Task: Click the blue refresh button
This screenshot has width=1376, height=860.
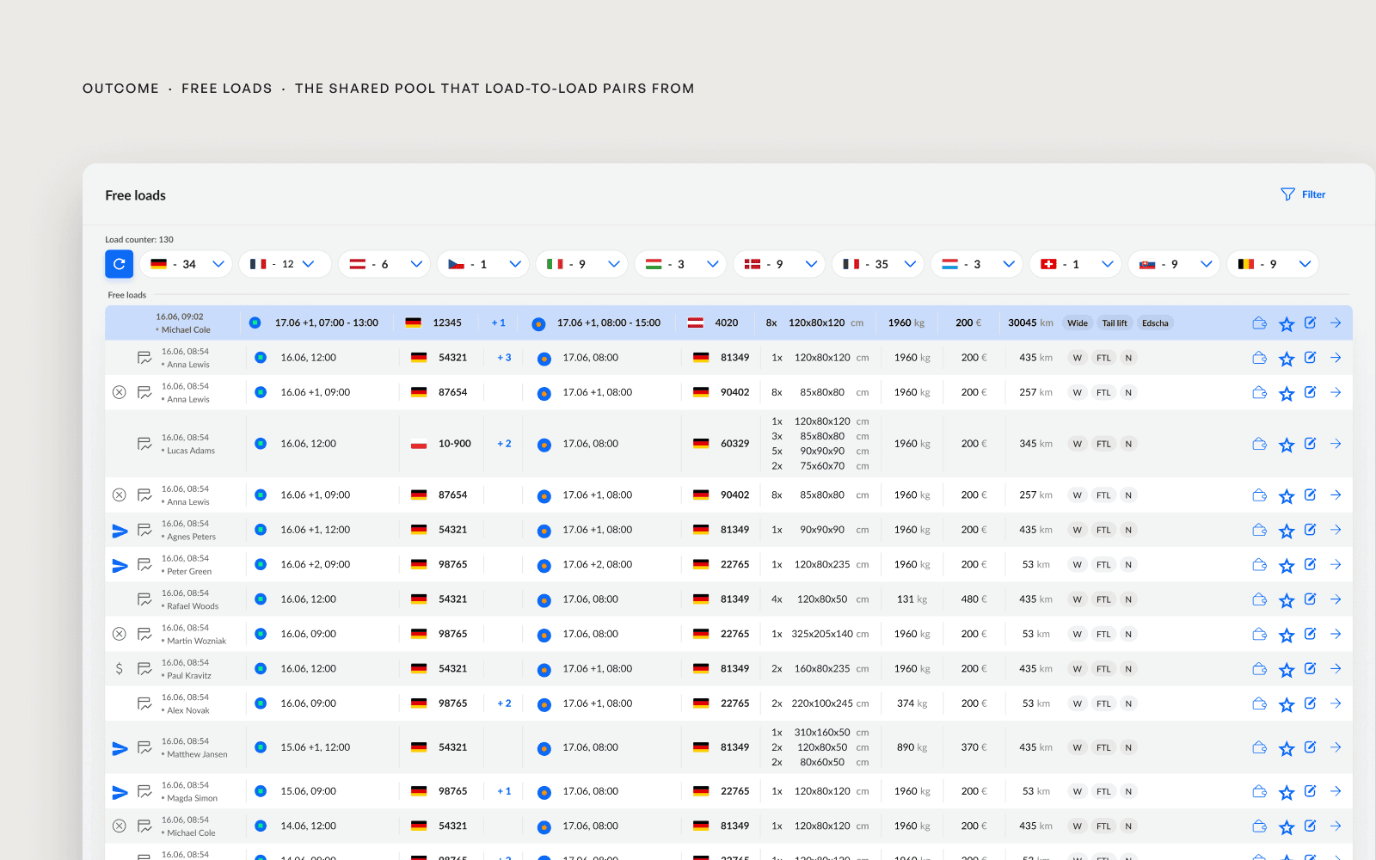Action: tap(120, 264)
